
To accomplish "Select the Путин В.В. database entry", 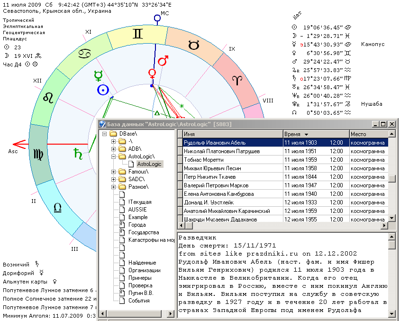I will tap(140, 293).
